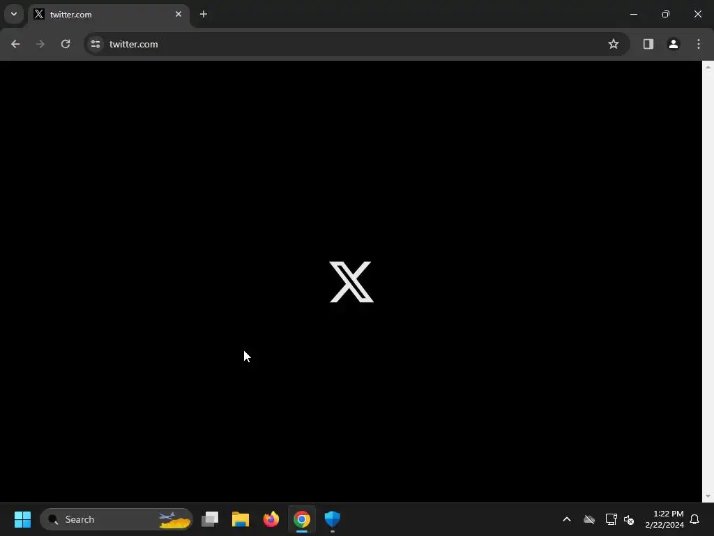Open the Chrome profile menu
This screenshot has height=536, width=714.
tap(674, 44)
